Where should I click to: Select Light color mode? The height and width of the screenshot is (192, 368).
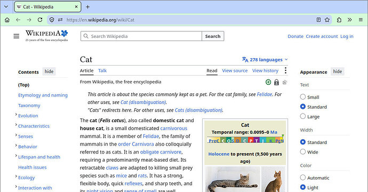303,187
